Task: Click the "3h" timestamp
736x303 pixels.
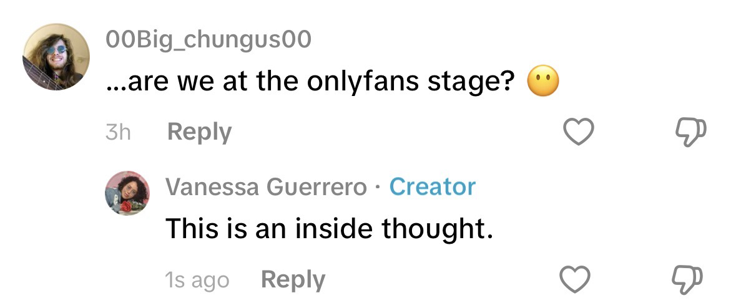Action: 118,132
